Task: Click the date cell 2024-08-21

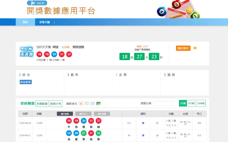Action: pyautogui.click(x=25, y=135)
